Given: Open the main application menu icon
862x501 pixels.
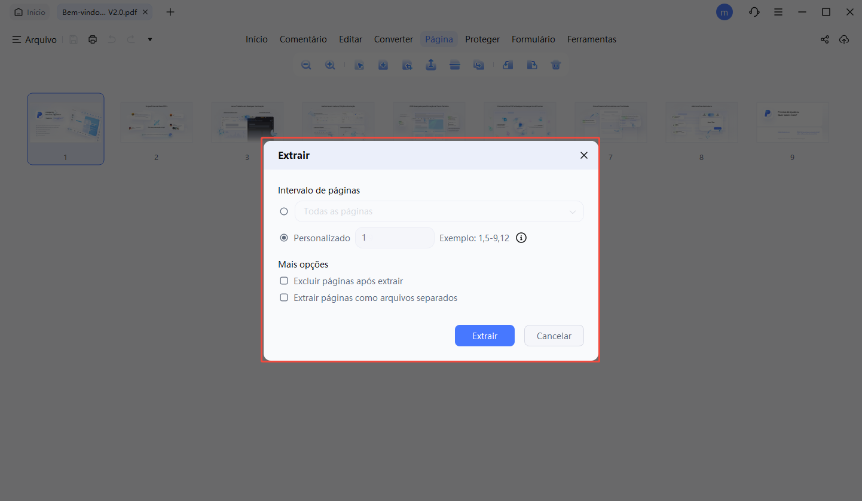Looking at the screenshot, I should coord(778,12).
